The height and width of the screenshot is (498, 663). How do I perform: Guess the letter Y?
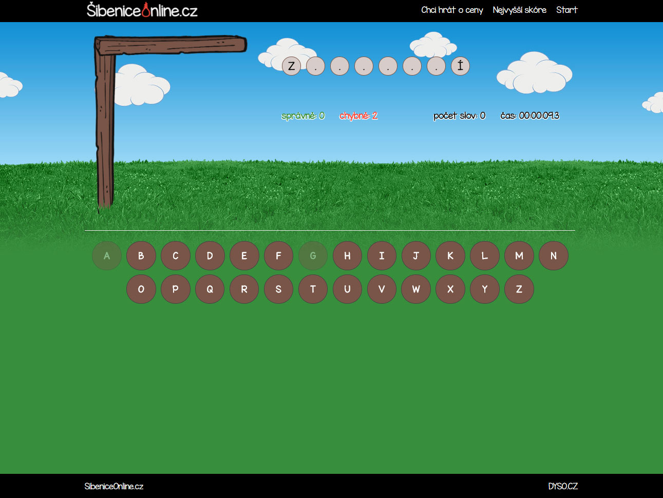pyautogui.click(x=485, y=289)
